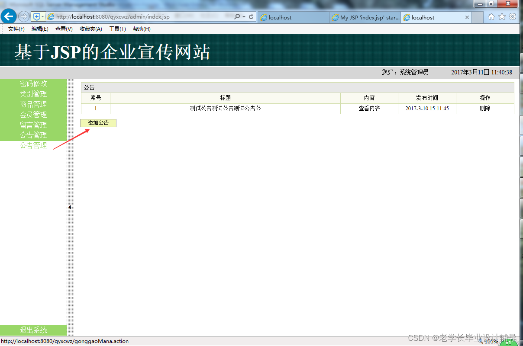Select 密码修改 in the sidebar

point(33,83)
